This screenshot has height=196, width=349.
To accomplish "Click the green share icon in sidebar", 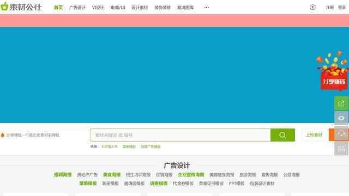I will (x=341, y=103).
